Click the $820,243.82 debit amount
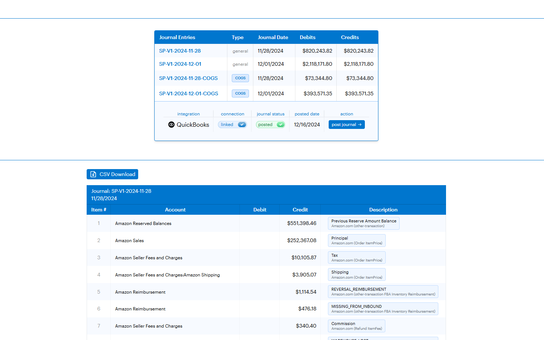This screenshot has width=544, height=340. pos(317,51)
